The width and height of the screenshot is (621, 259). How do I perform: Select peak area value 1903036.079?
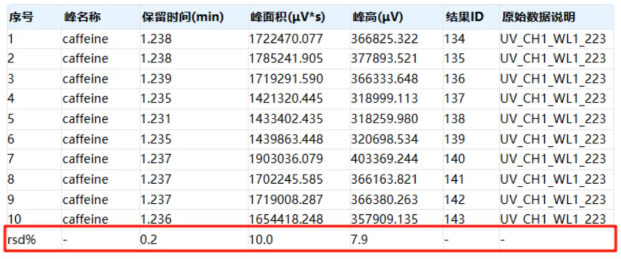coord(286,159)
